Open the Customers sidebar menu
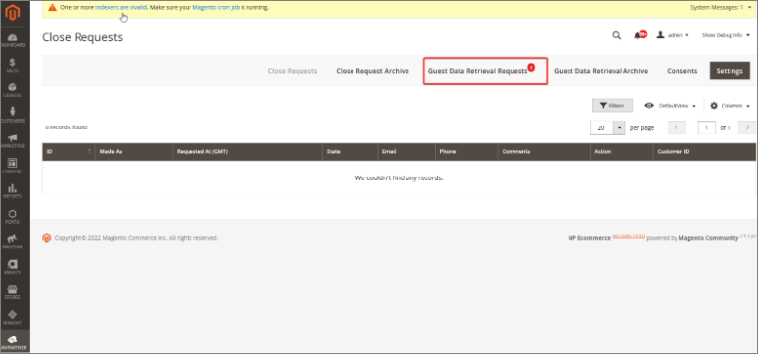The image size is (758, 354). [13, 116]
